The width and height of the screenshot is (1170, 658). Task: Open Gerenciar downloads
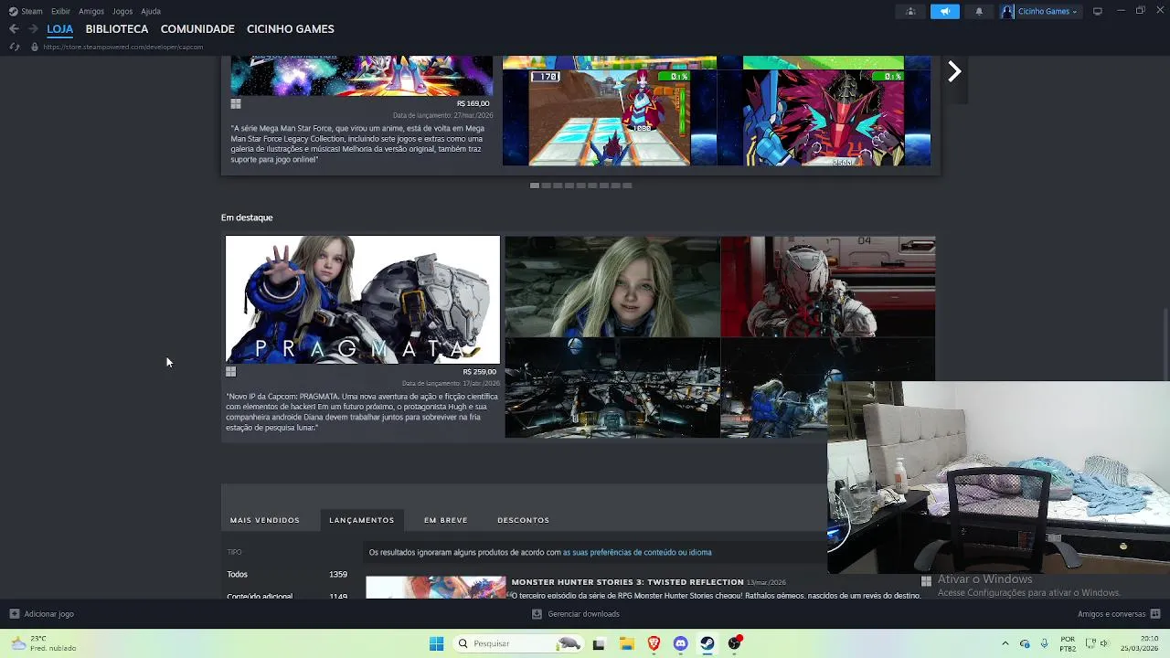pos(583,614)
